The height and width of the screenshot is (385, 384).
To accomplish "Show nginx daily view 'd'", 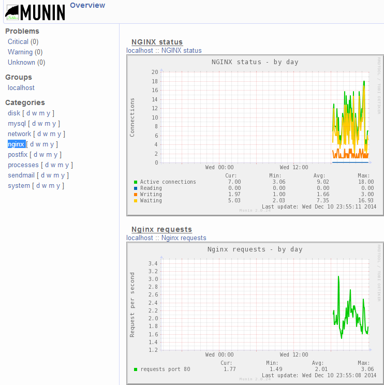I will tap(32, 144).
